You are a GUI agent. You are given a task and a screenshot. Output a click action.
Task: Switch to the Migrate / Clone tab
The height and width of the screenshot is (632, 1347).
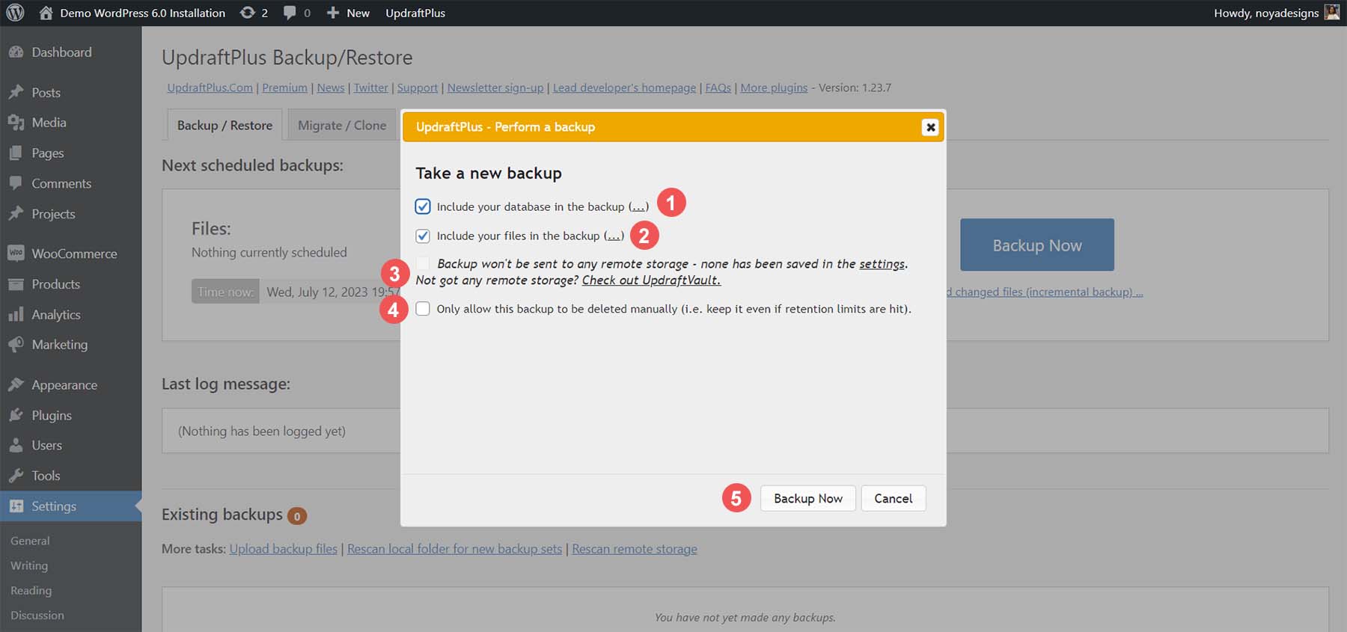click(342, 126)
